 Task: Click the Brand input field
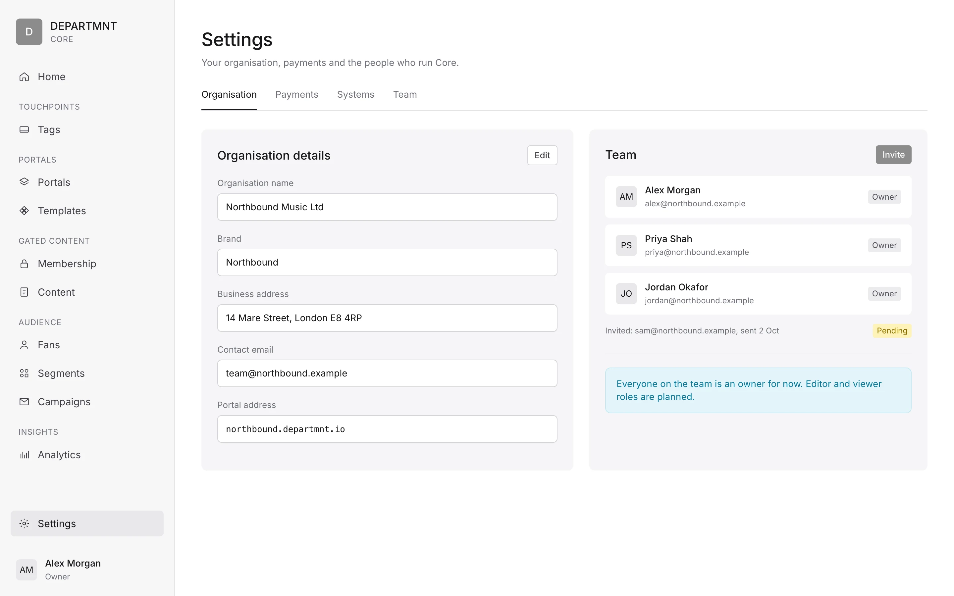click(387, 262)
